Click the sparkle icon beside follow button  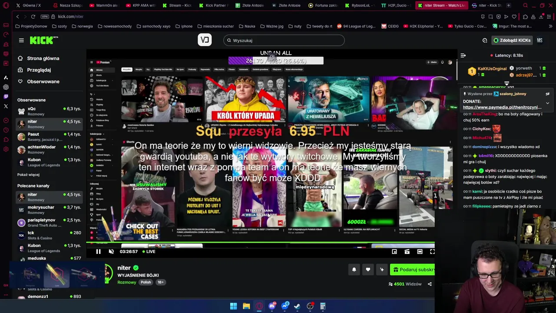pos(382,270)
